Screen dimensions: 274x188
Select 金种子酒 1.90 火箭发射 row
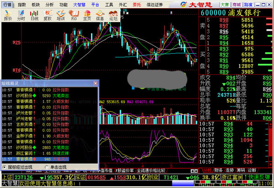[x=36, y=136]
